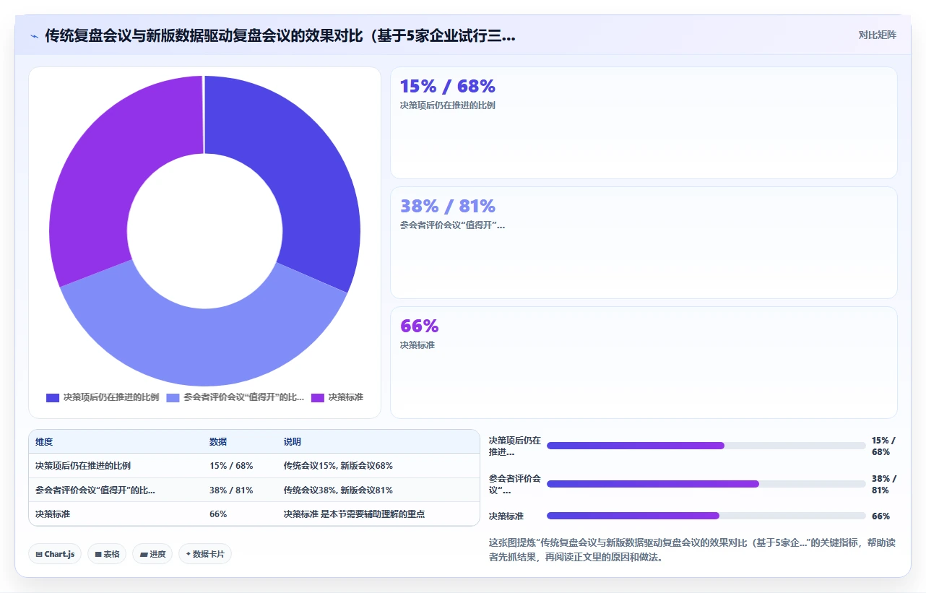The width and height of the screenshot is (926, 593).
Task: Toggle the light blue 参会者评价会议 legend swatch
Action: [x=173, y=397]
